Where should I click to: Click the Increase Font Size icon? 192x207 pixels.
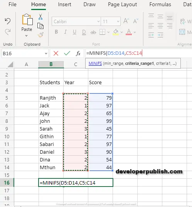point(126,21)
